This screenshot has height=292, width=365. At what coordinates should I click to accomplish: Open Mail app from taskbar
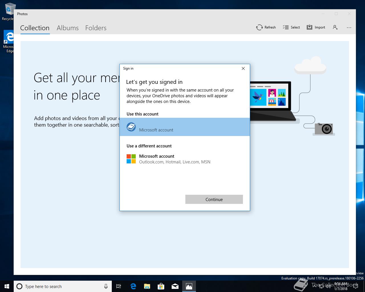click(x=175, y=286)
